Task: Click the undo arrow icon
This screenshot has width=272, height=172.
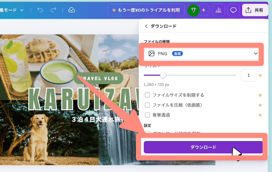Action: (x=40, y=10)
